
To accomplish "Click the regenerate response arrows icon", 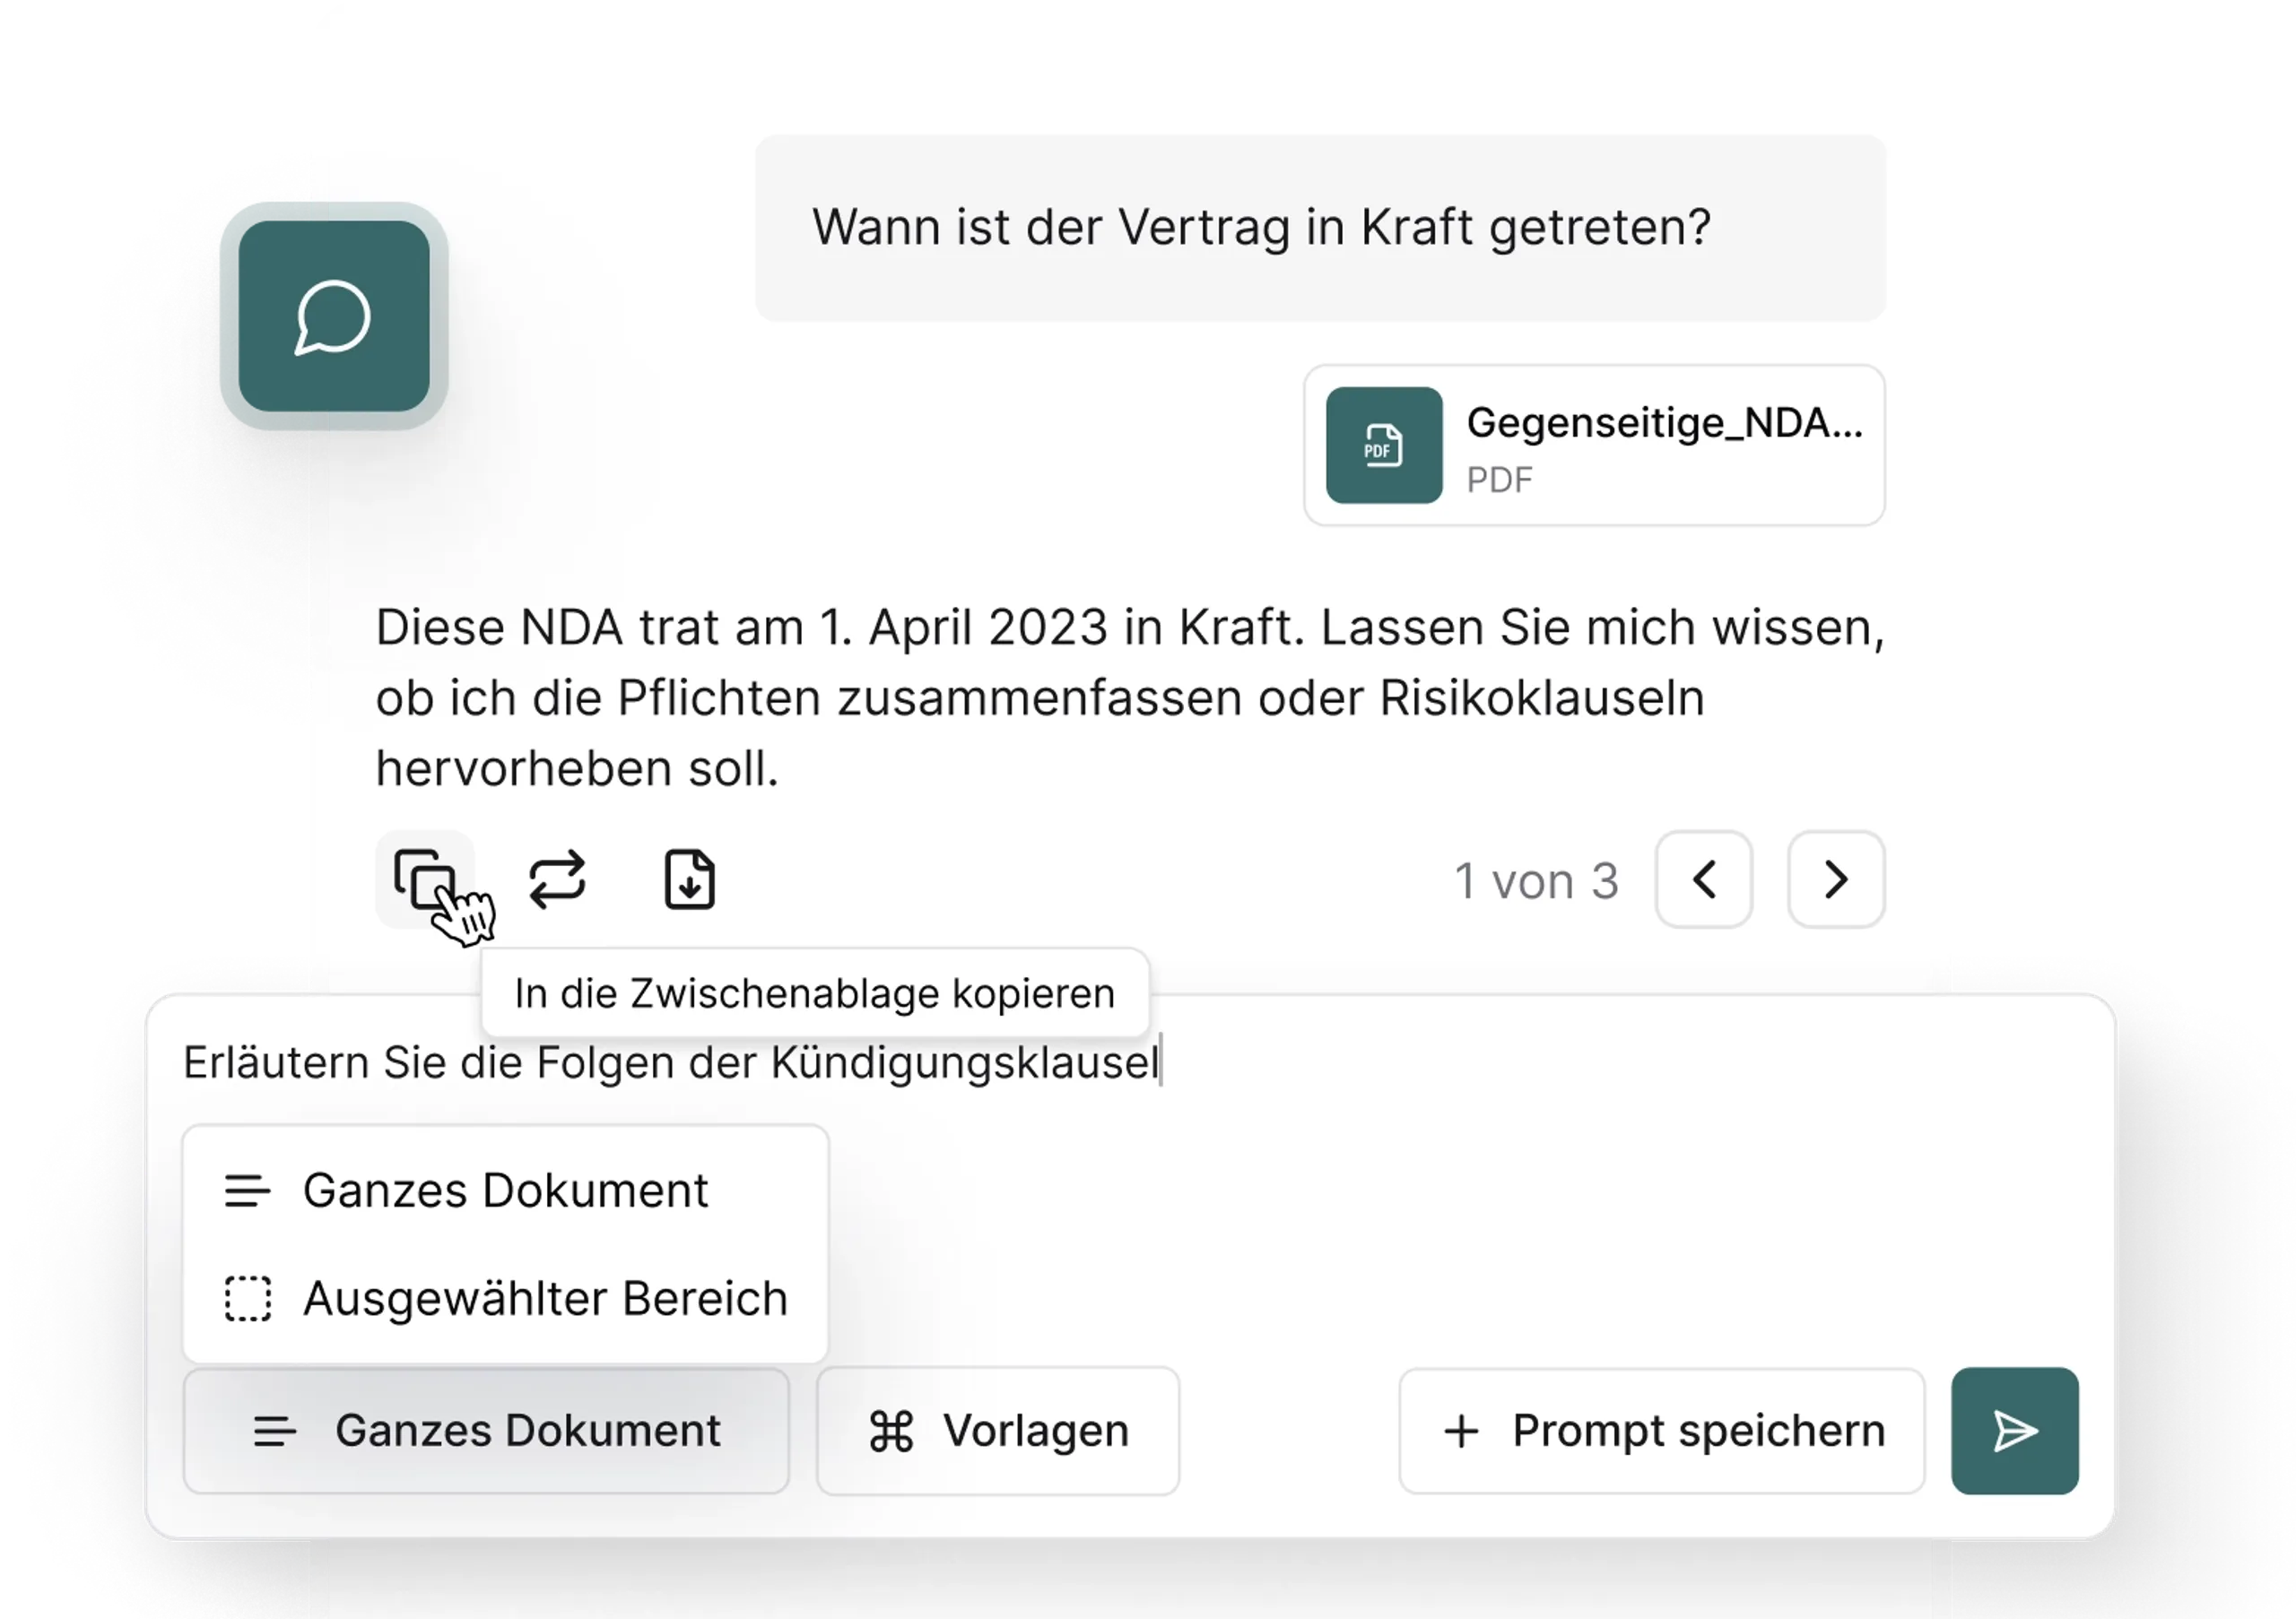I will click(557, 879).
